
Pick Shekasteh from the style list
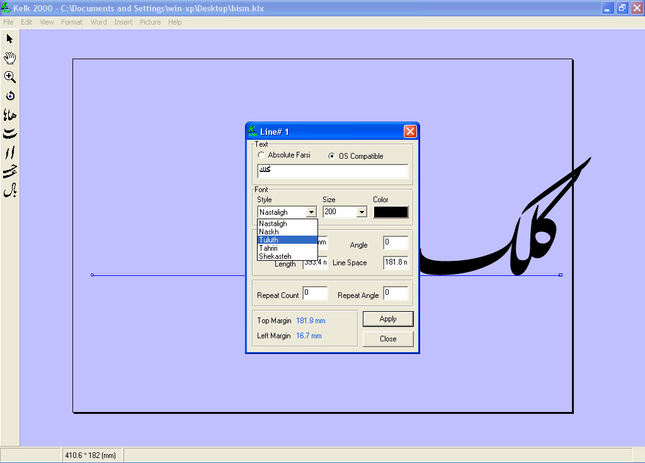tap(287, 256)
